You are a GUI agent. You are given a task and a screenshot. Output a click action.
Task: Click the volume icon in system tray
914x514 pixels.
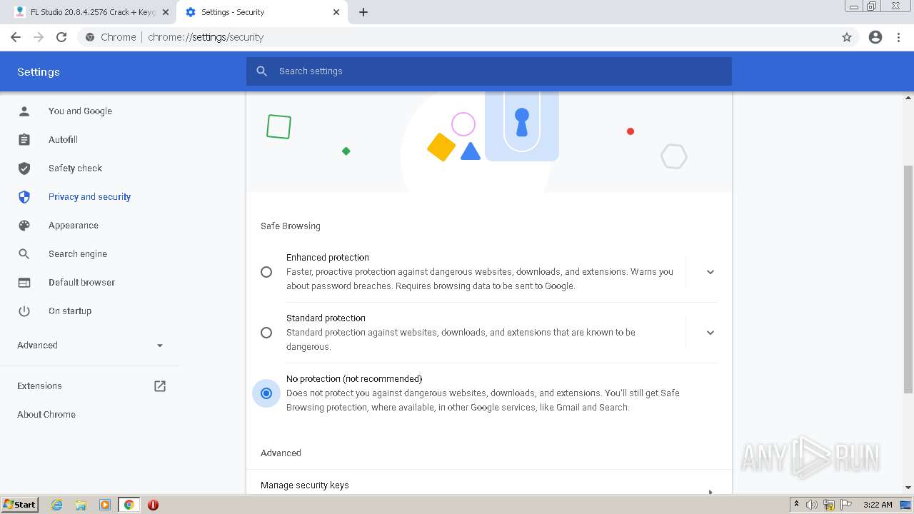[x=812, y=505]
